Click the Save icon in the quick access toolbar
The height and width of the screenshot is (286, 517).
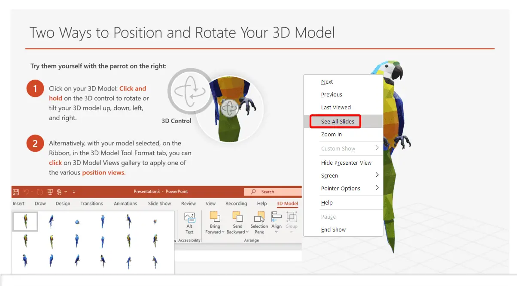pyautogui.click(x=16, y=192)
